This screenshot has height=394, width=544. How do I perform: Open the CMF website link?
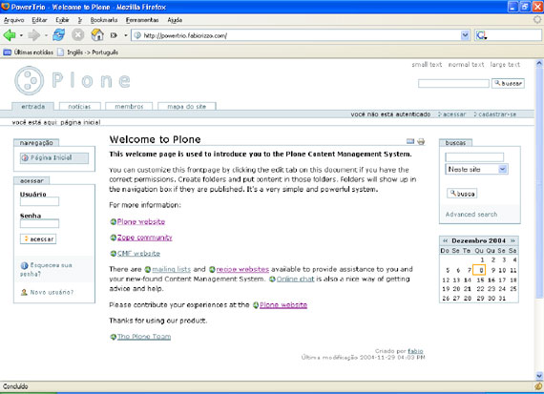click(x=138, y=254)
